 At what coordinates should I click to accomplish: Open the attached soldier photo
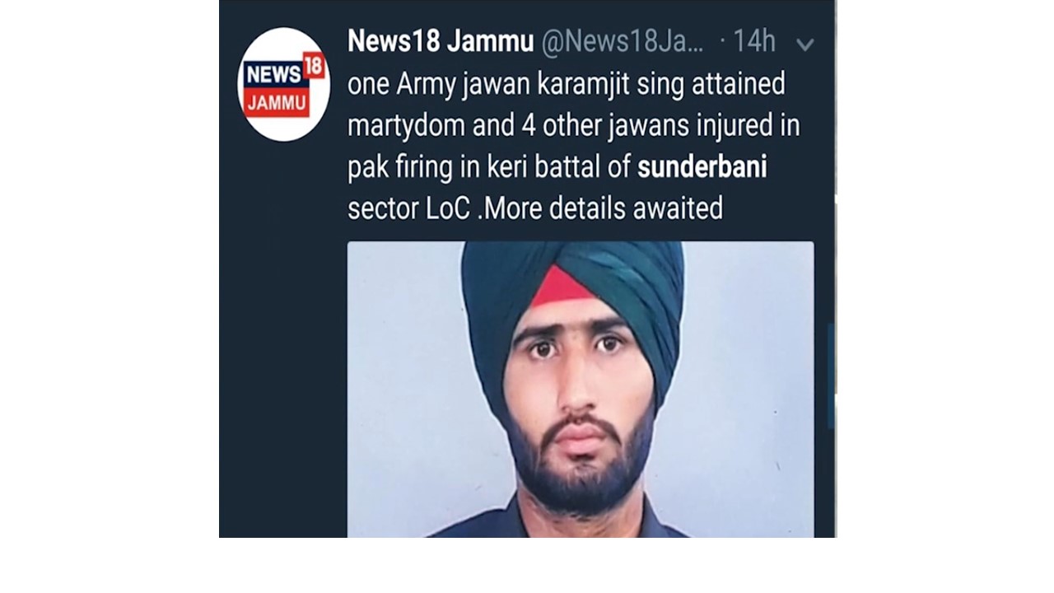coord(581,389)
